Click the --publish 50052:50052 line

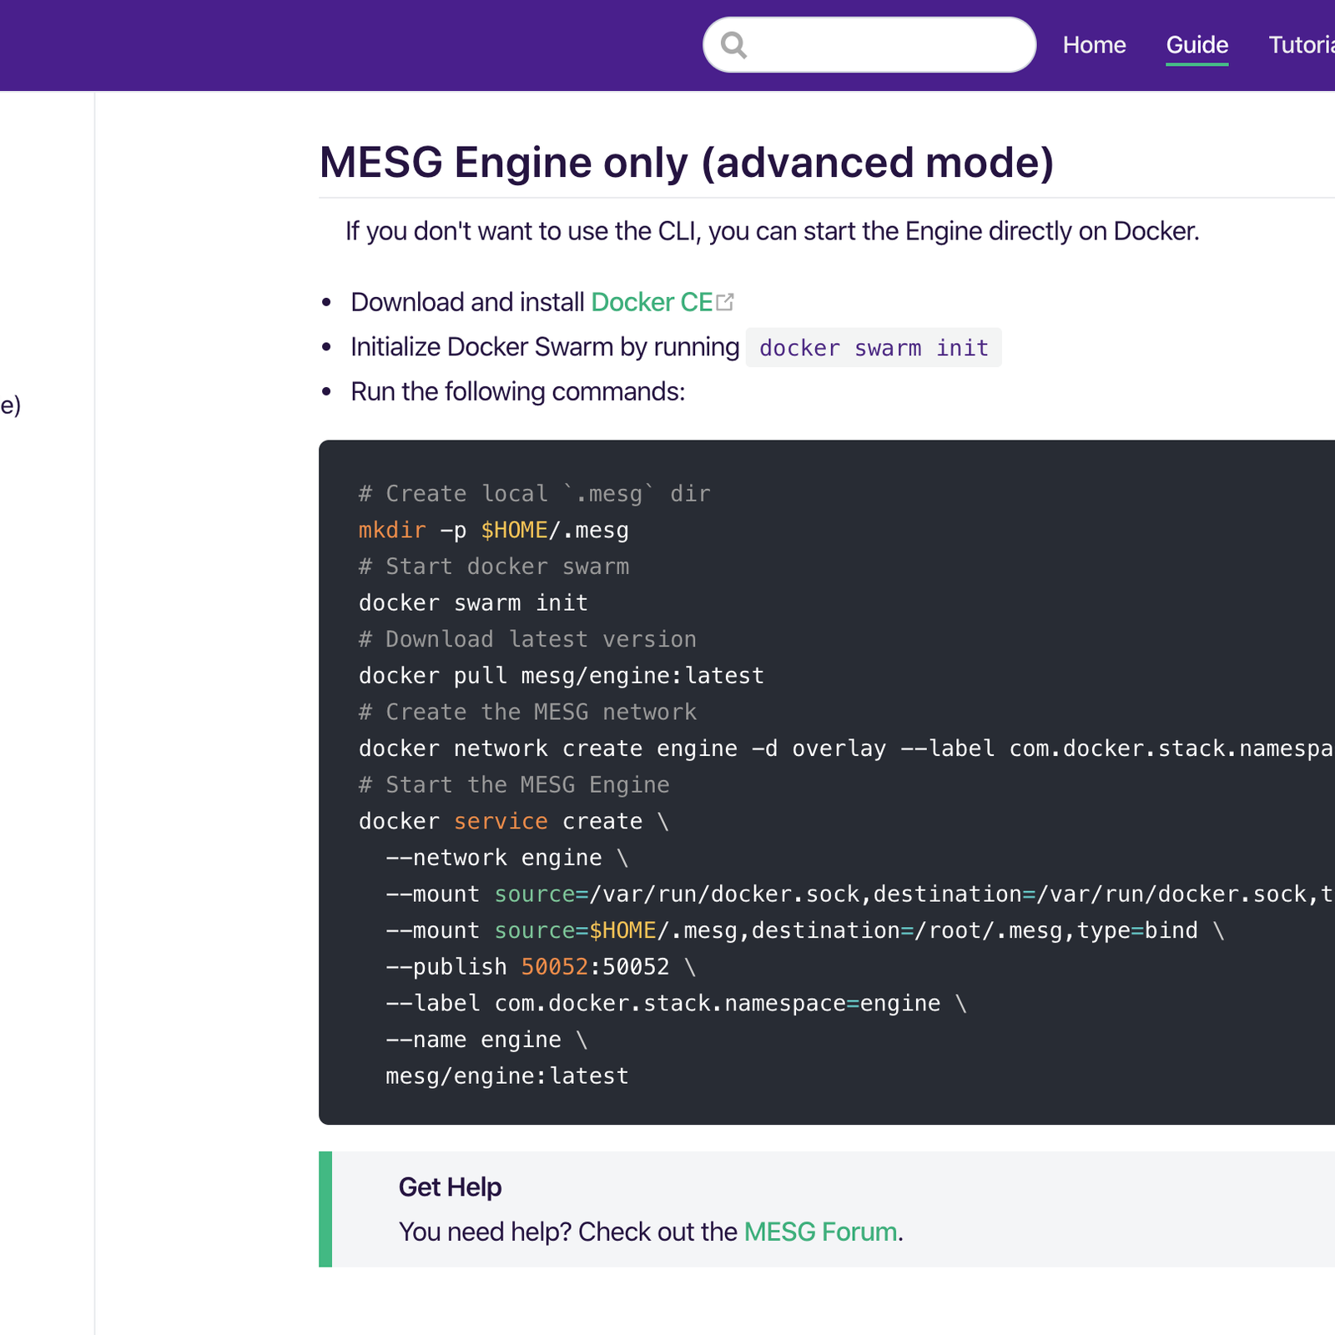[x=540, y=966]
